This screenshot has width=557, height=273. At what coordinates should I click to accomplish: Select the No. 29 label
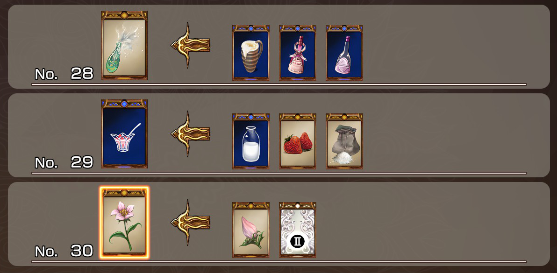click(64, 162)
